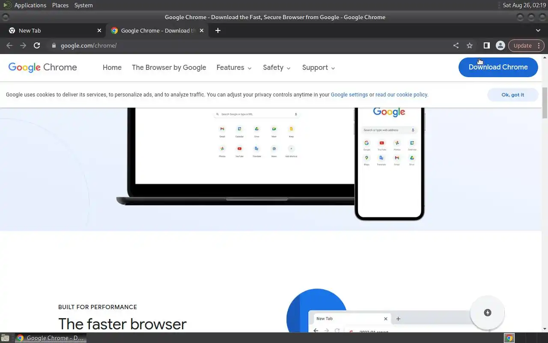
Task: Click the page vertical scrollbar thumb
Action: tap(545, 103)
